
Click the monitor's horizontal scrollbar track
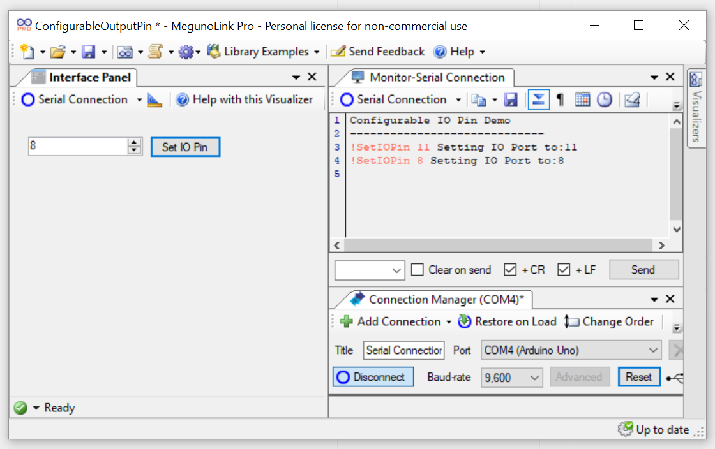[x=498, y=246]
